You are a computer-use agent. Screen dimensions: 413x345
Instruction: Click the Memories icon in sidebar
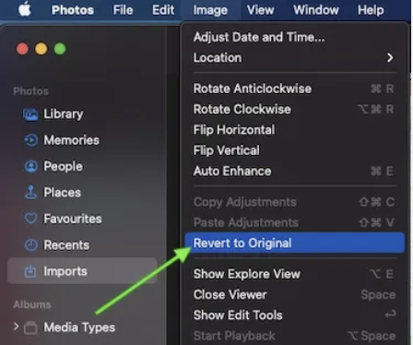tap(30, 140)
